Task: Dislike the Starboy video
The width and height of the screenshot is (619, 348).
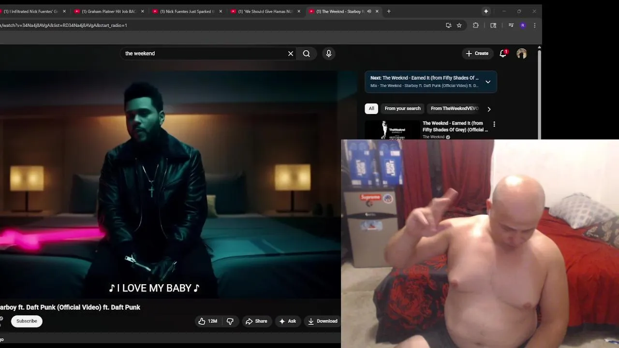Action: (x=230, y=321)
